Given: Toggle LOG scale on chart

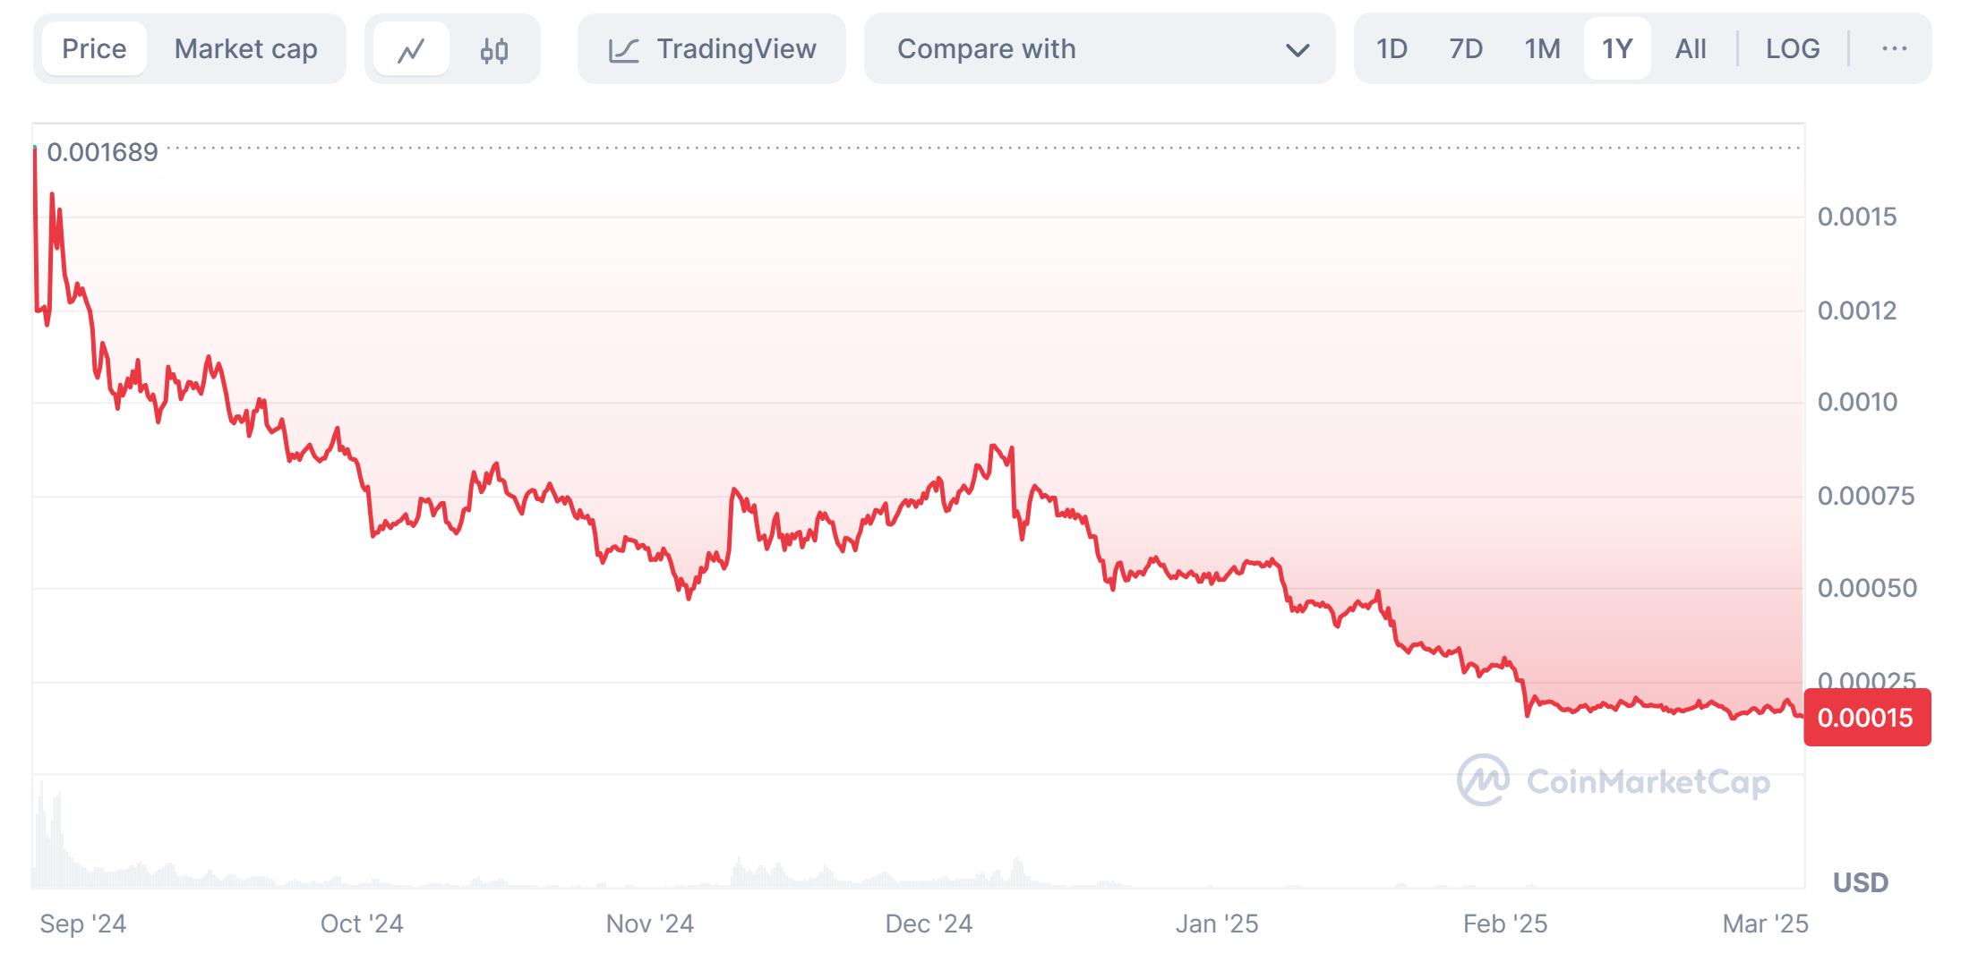Looking at the screenshot, I should pyautogui.click(x=1792, y=49).
